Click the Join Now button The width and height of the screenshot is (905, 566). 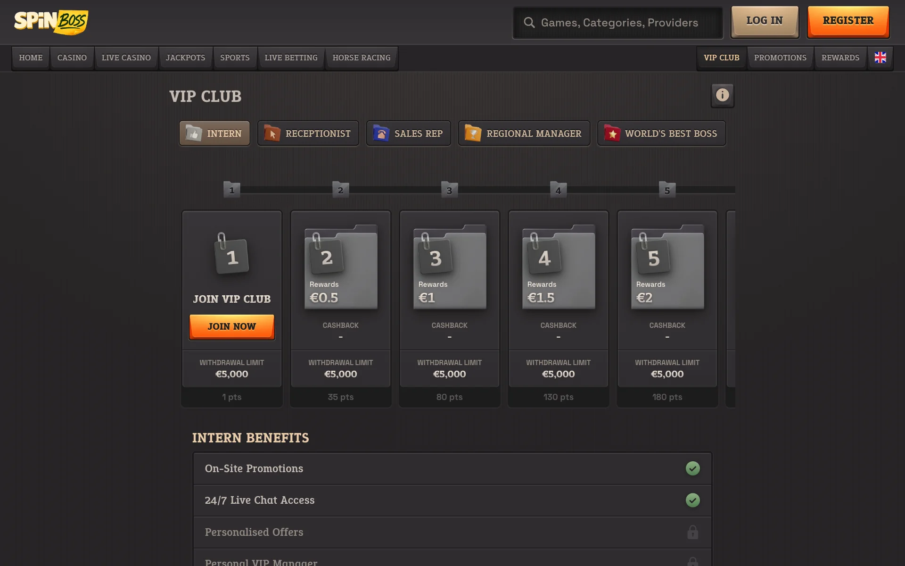tap(231, 327)
